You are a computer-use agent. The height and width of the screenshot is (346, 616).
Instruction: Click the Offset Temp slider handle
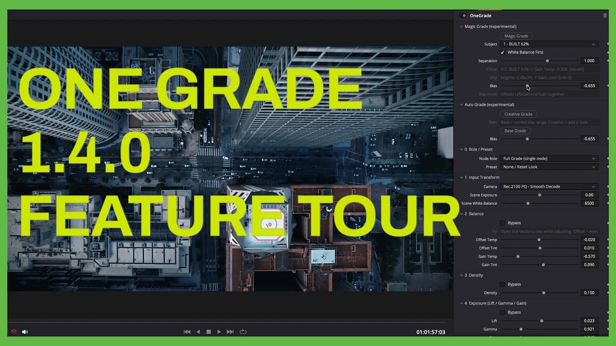[x=539, y=240]
